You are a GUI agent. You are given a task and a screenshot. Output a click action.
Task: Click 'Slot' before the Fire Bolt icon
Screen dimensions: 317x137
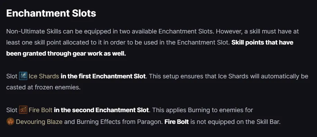pos(12,110)
